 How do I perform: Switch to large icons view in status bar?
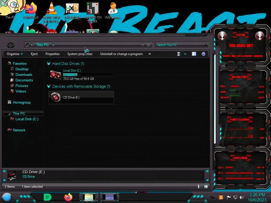pyautogui.click(x=206, y=186)
